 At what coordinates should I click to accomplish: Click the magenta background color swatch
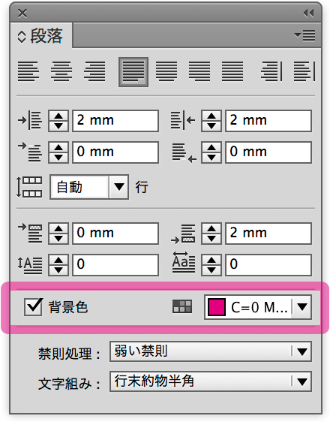(217, 307)
